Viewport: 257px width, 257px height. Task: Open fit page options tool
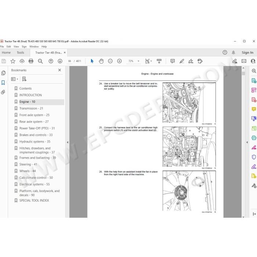(x=148, y=61)
